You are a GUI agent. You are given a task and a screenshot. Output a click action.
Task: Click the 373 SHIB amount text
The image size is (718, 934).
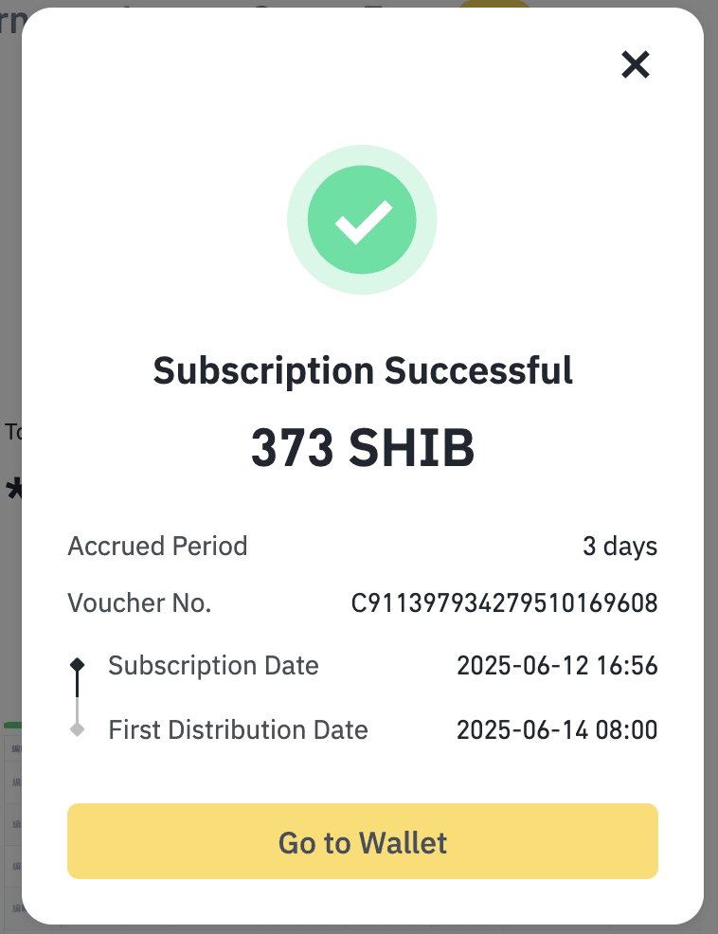coord(363,448)
